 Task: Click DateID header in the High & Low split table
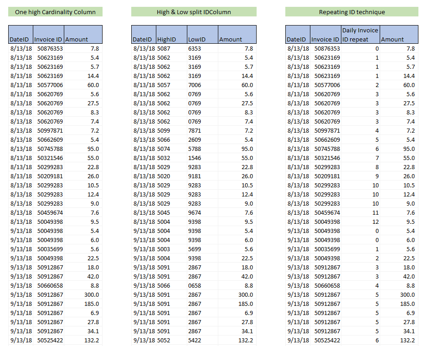click(x=144, y=35)
